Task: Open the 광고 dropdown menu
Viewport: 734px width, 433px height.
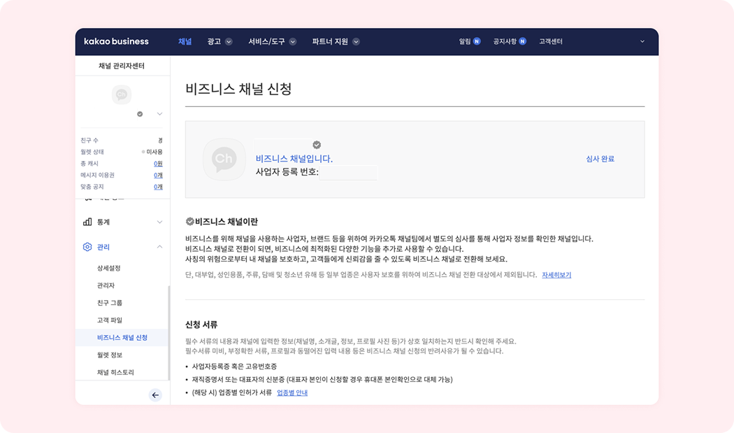Action: 220,41
